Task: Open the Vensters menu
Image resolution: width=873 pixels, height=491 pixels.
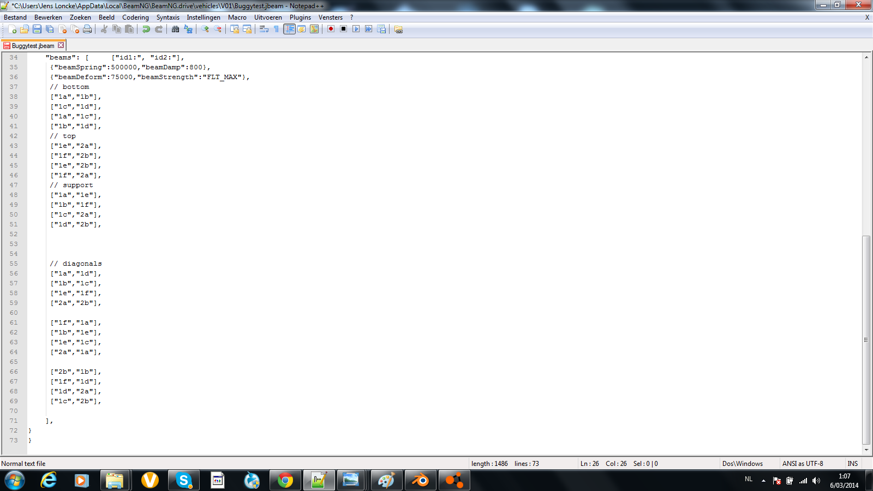Action: pos(331,17)
